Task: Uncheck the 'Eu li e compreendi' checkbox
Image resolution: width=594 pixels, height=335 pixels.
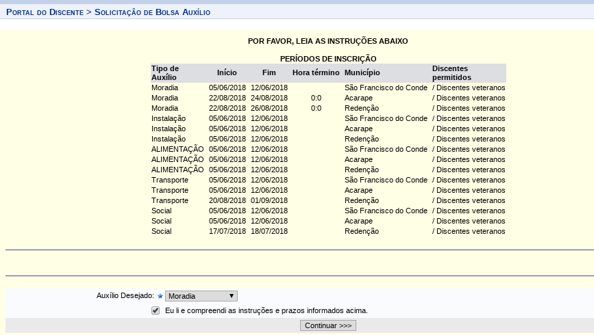Action: click(156, 310)
